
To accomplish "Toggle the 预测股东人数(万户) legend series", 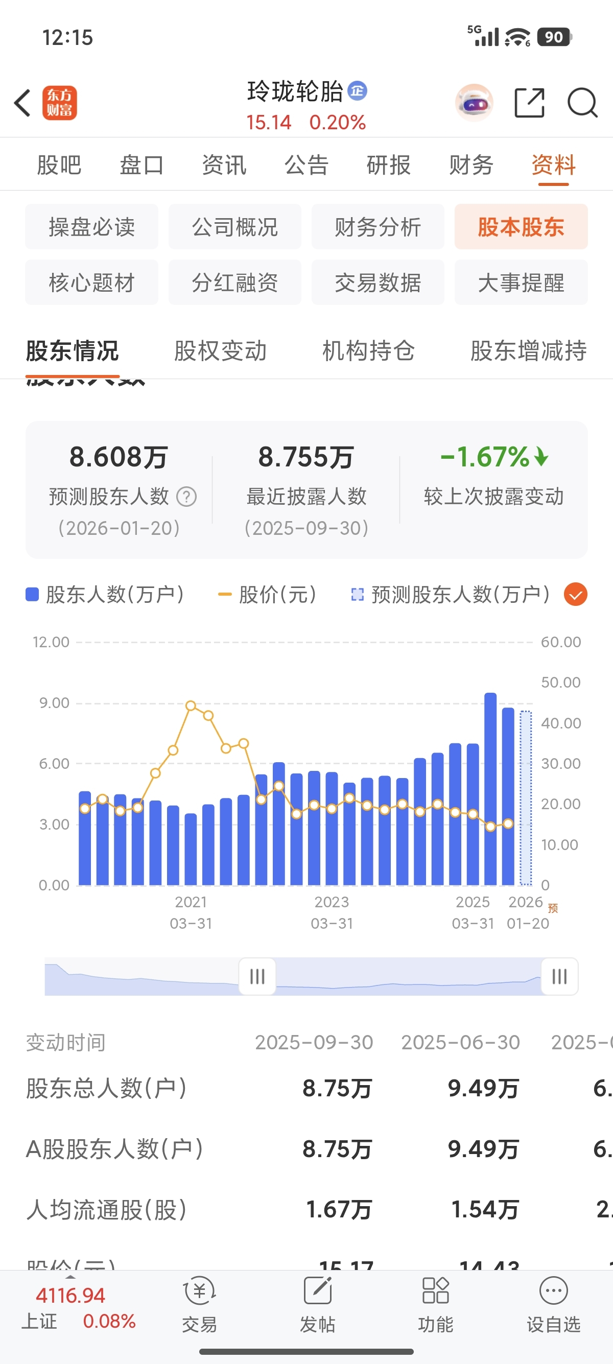I will pyautogui.click(x=451, y=594).
